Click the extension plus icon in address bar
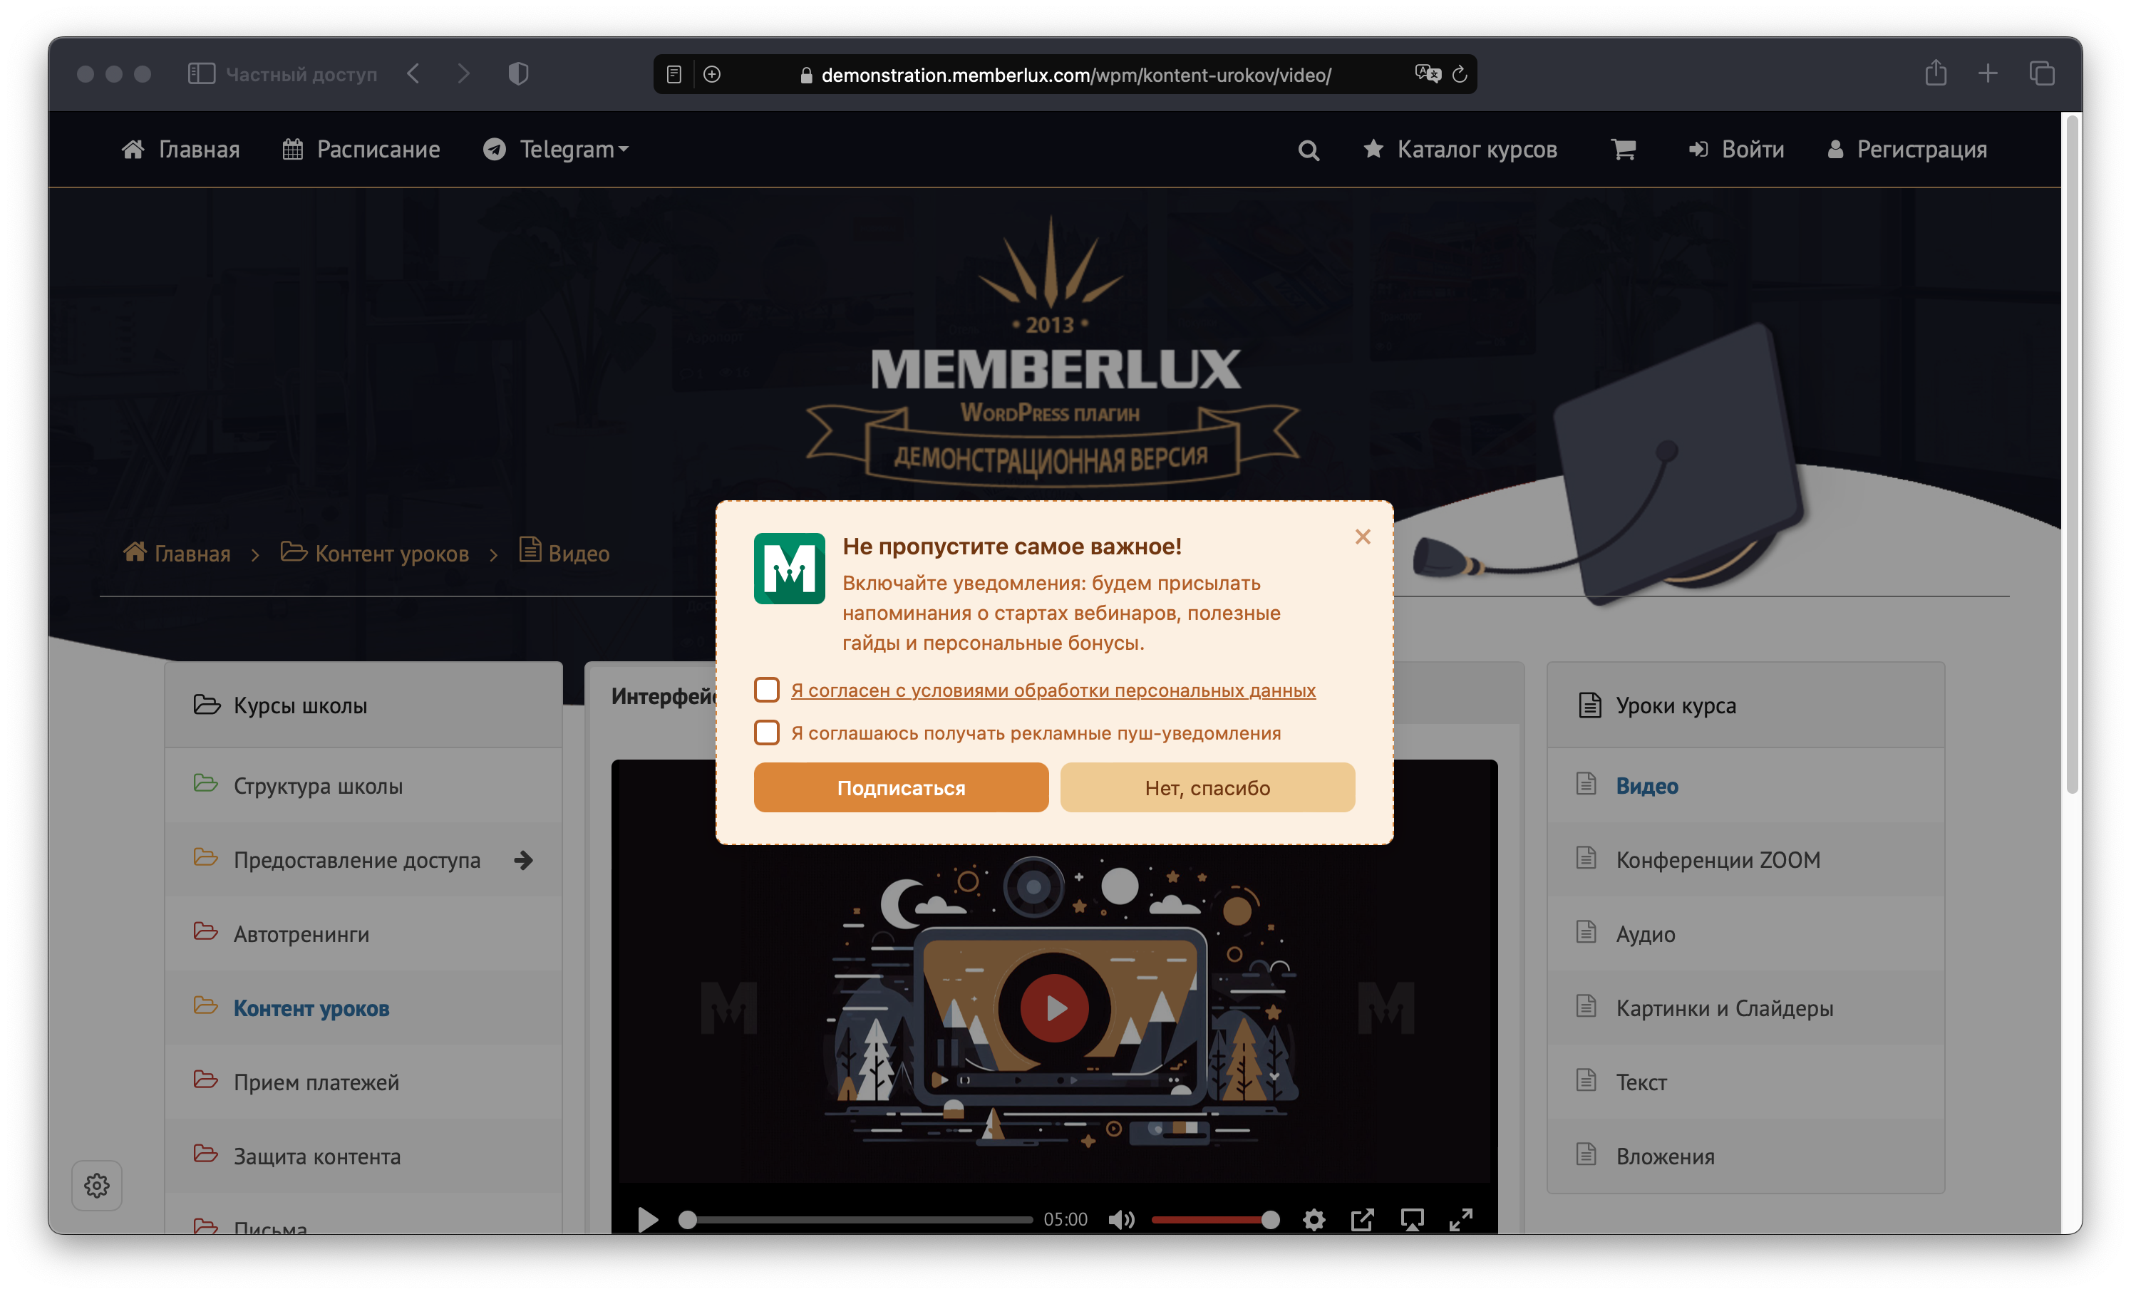Screen dimensions: 2131x1294 click(x=712, y=76)
